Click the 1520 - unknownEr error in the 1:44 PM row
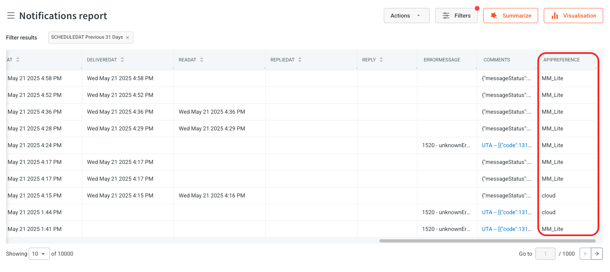 pyautogui.click(x=446, y=212)
